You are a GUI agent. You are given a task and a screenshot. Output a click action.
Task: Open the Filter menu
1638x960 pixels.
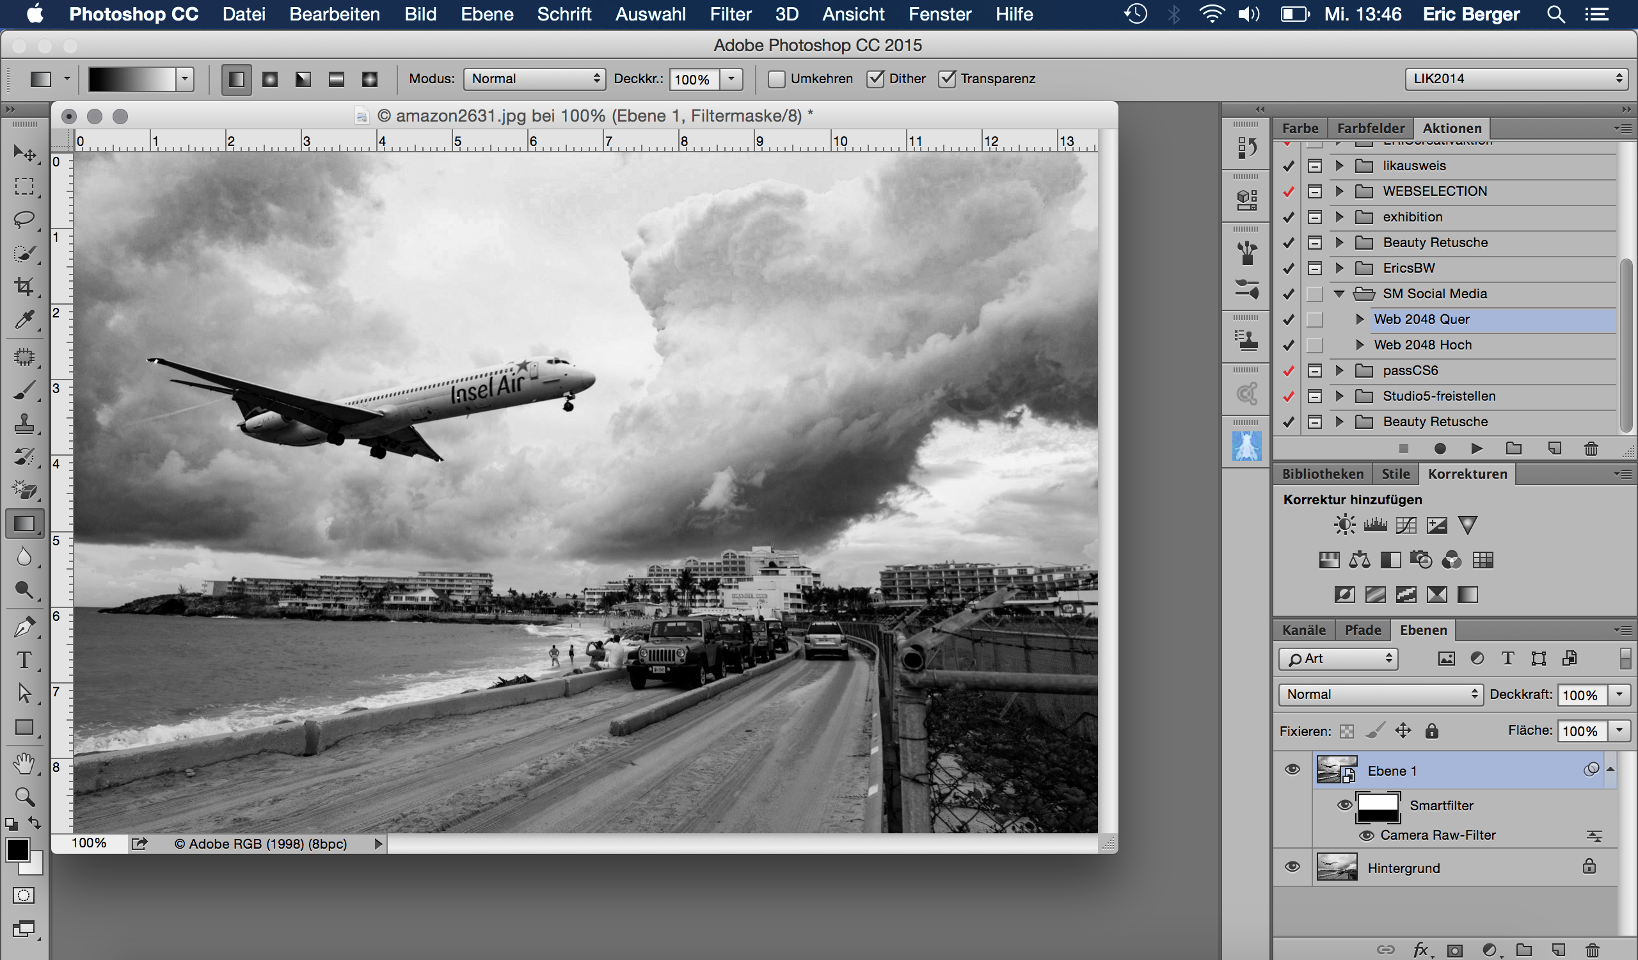730,14
